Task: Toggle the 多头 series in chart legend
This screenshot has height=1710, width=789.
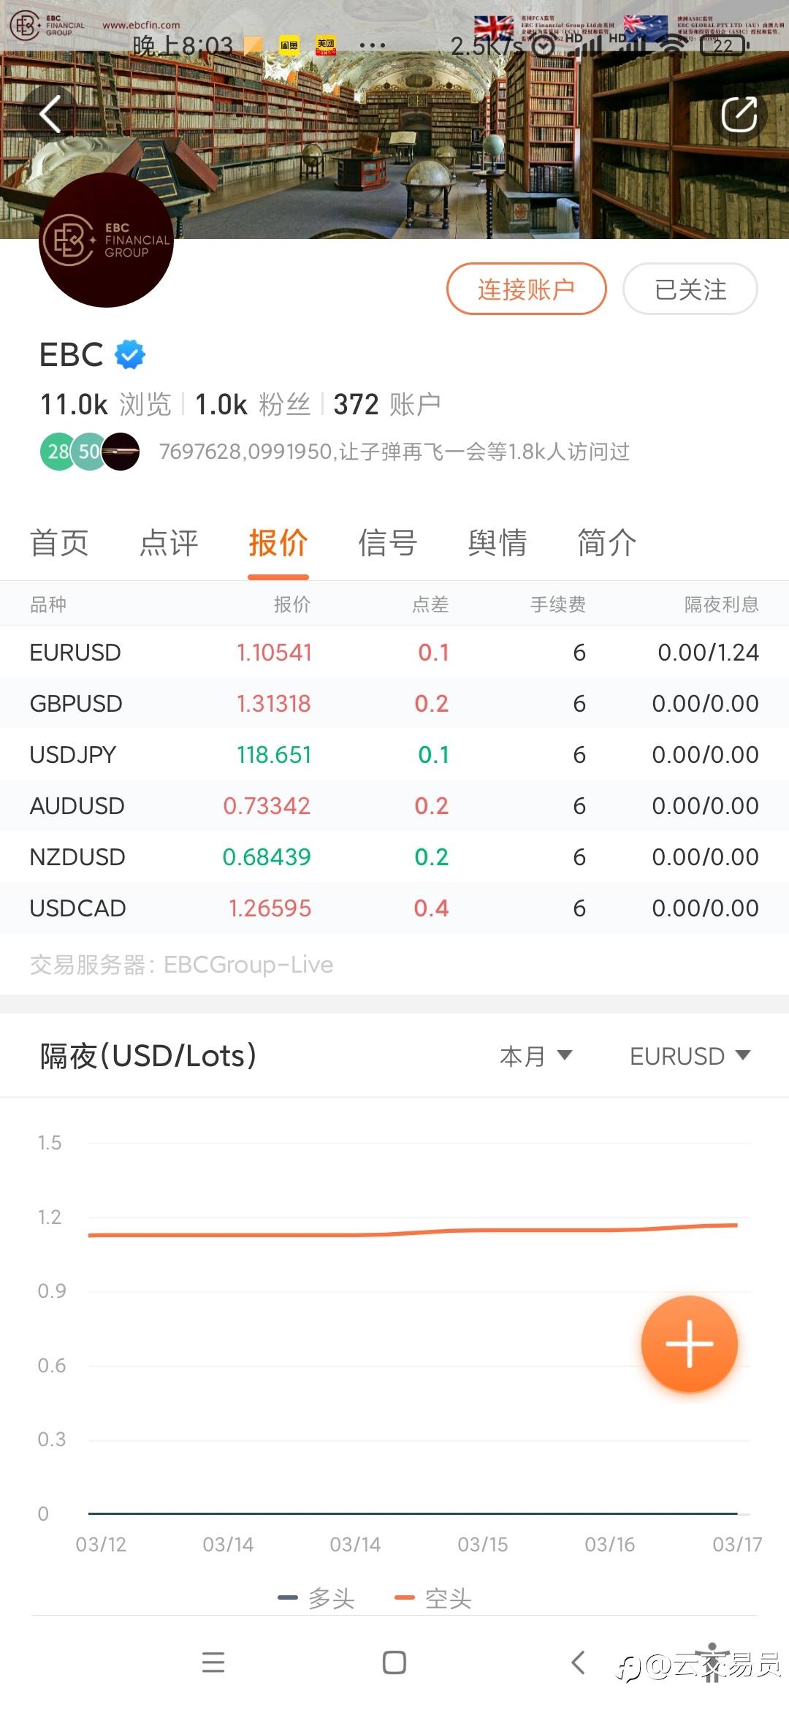Action: pyautogui.click(x=317, y=1598)
